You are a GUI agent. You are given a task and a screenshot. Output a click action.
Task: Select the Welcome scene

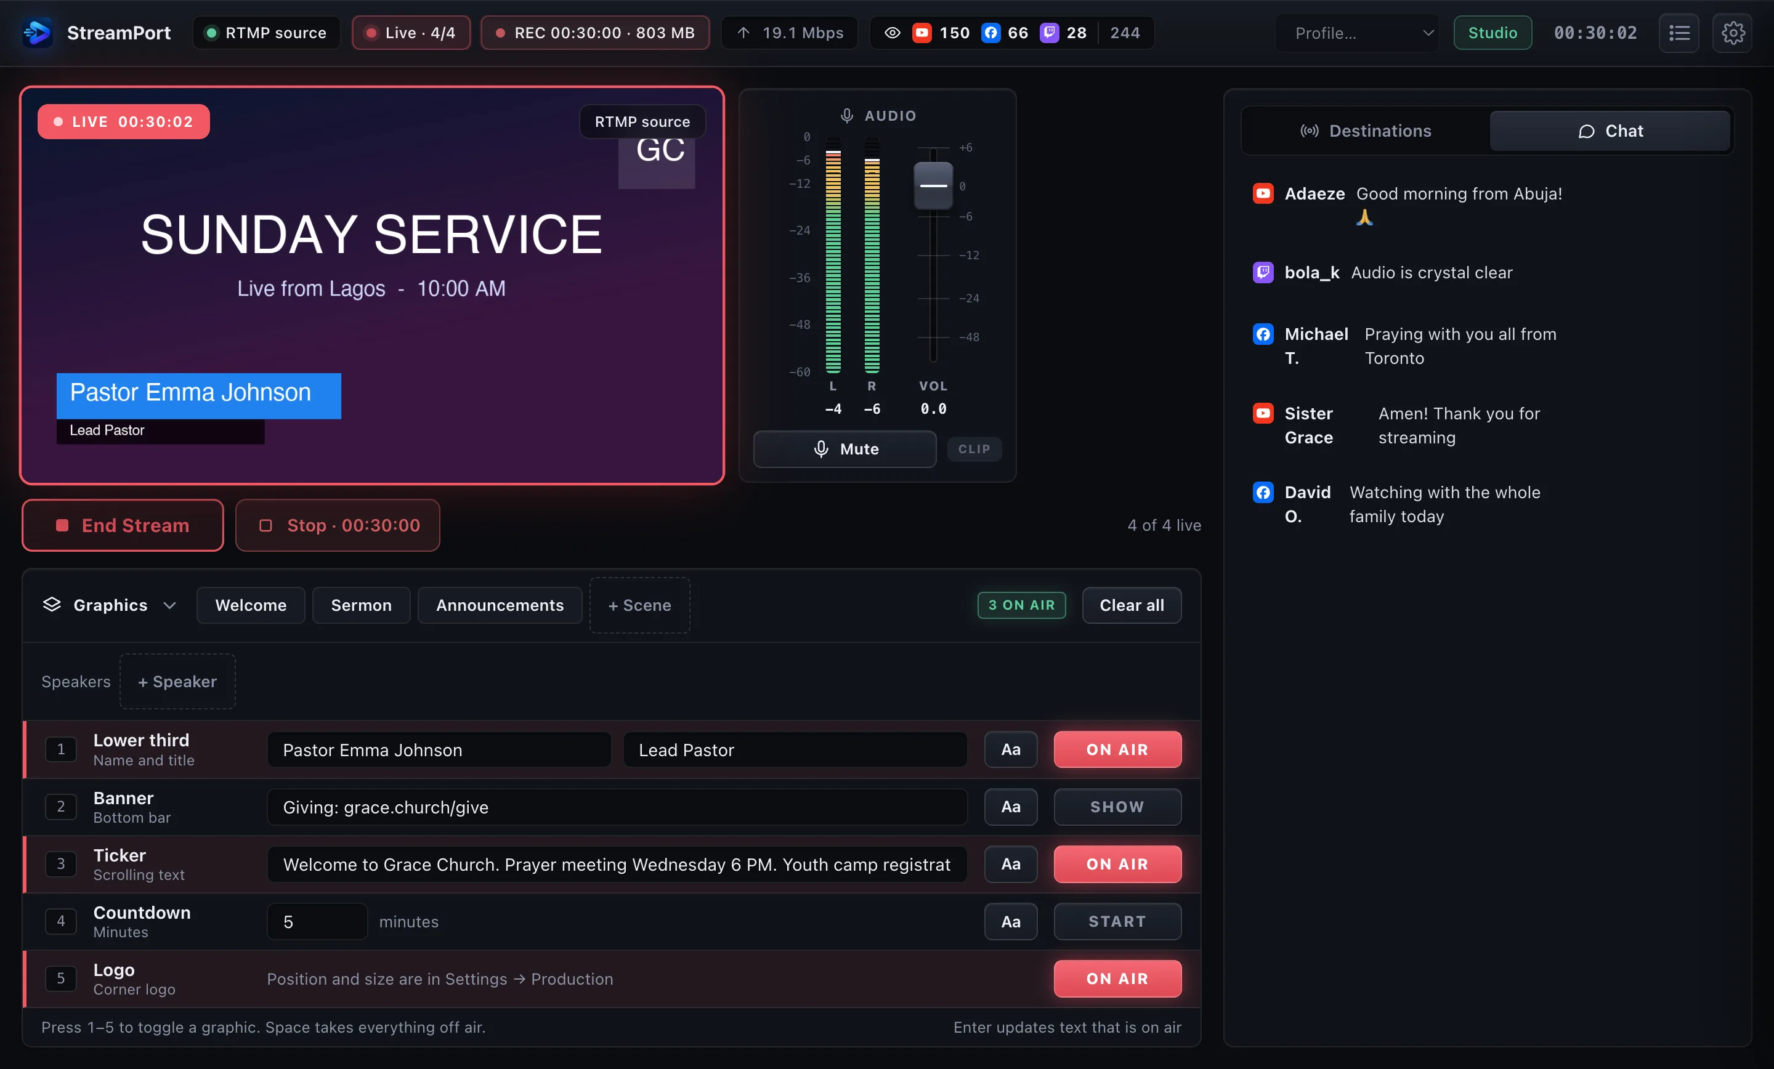coord(251,605)
